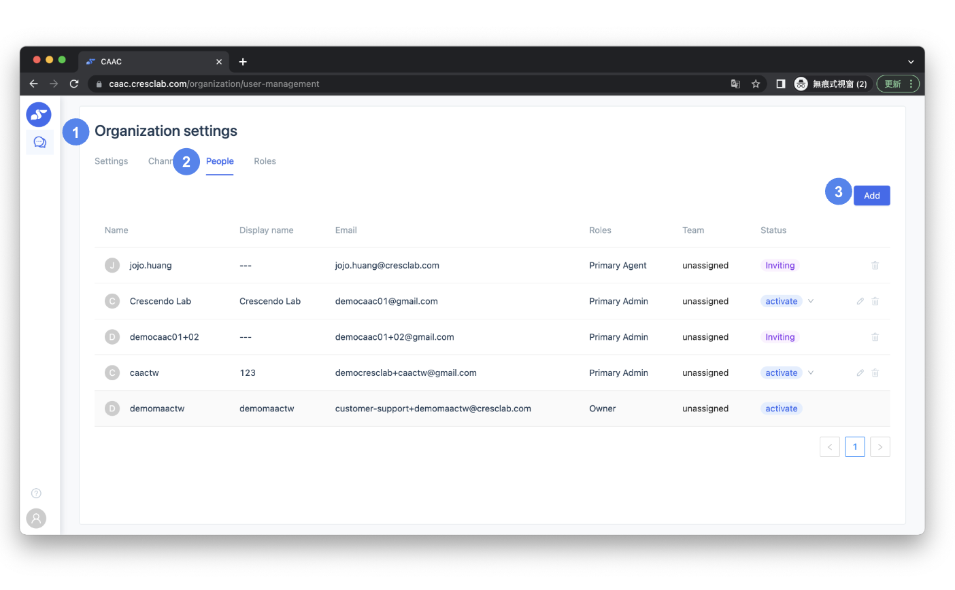
Task: Open the browser tab list chevron
Action: click(x=911, y=62)
